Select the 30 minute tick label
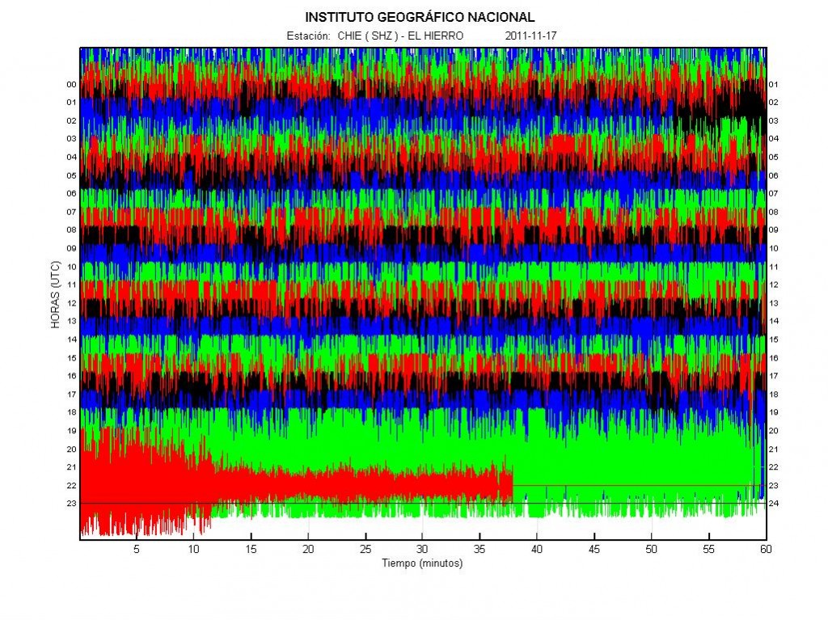Screen dimensions: 828x620 point(422,549)
